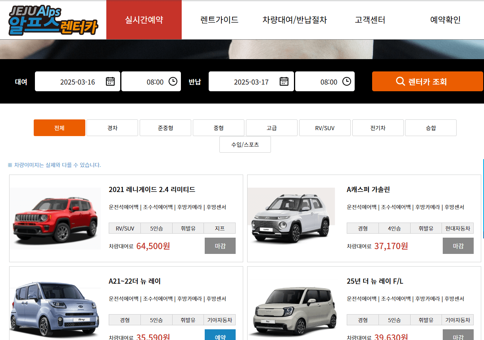The height and width of the screenshot is (340, 484).
Task: Filter by 준중형 category
Action: [165, 128]
